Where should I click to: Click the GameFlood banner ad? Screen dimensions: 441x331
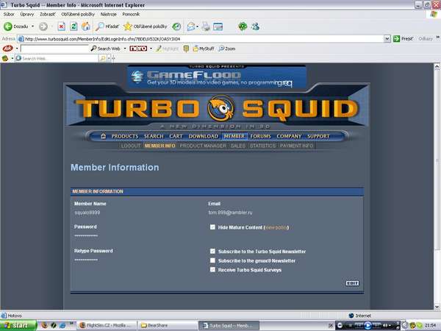point(217,76)
